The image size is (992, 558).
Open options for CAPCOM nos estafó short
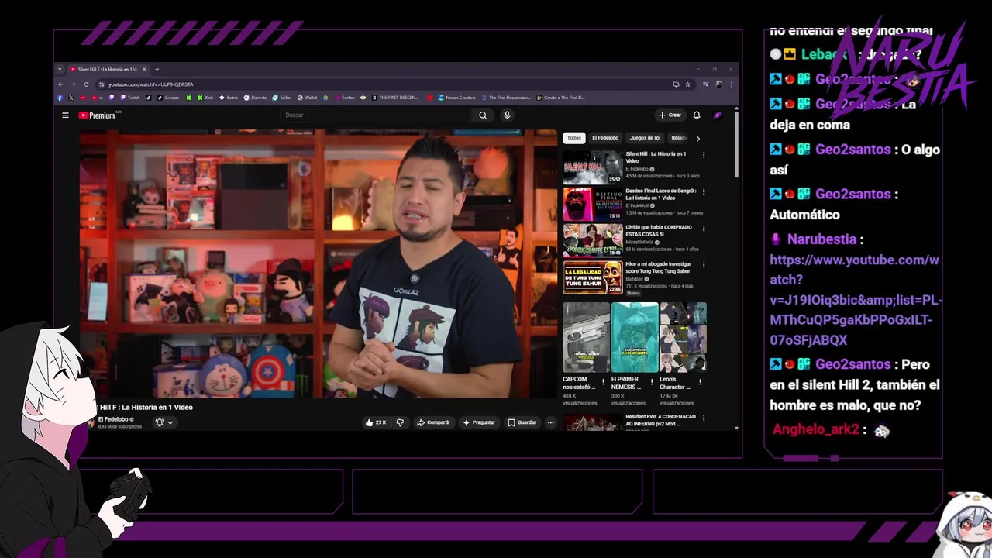(603, 382)
